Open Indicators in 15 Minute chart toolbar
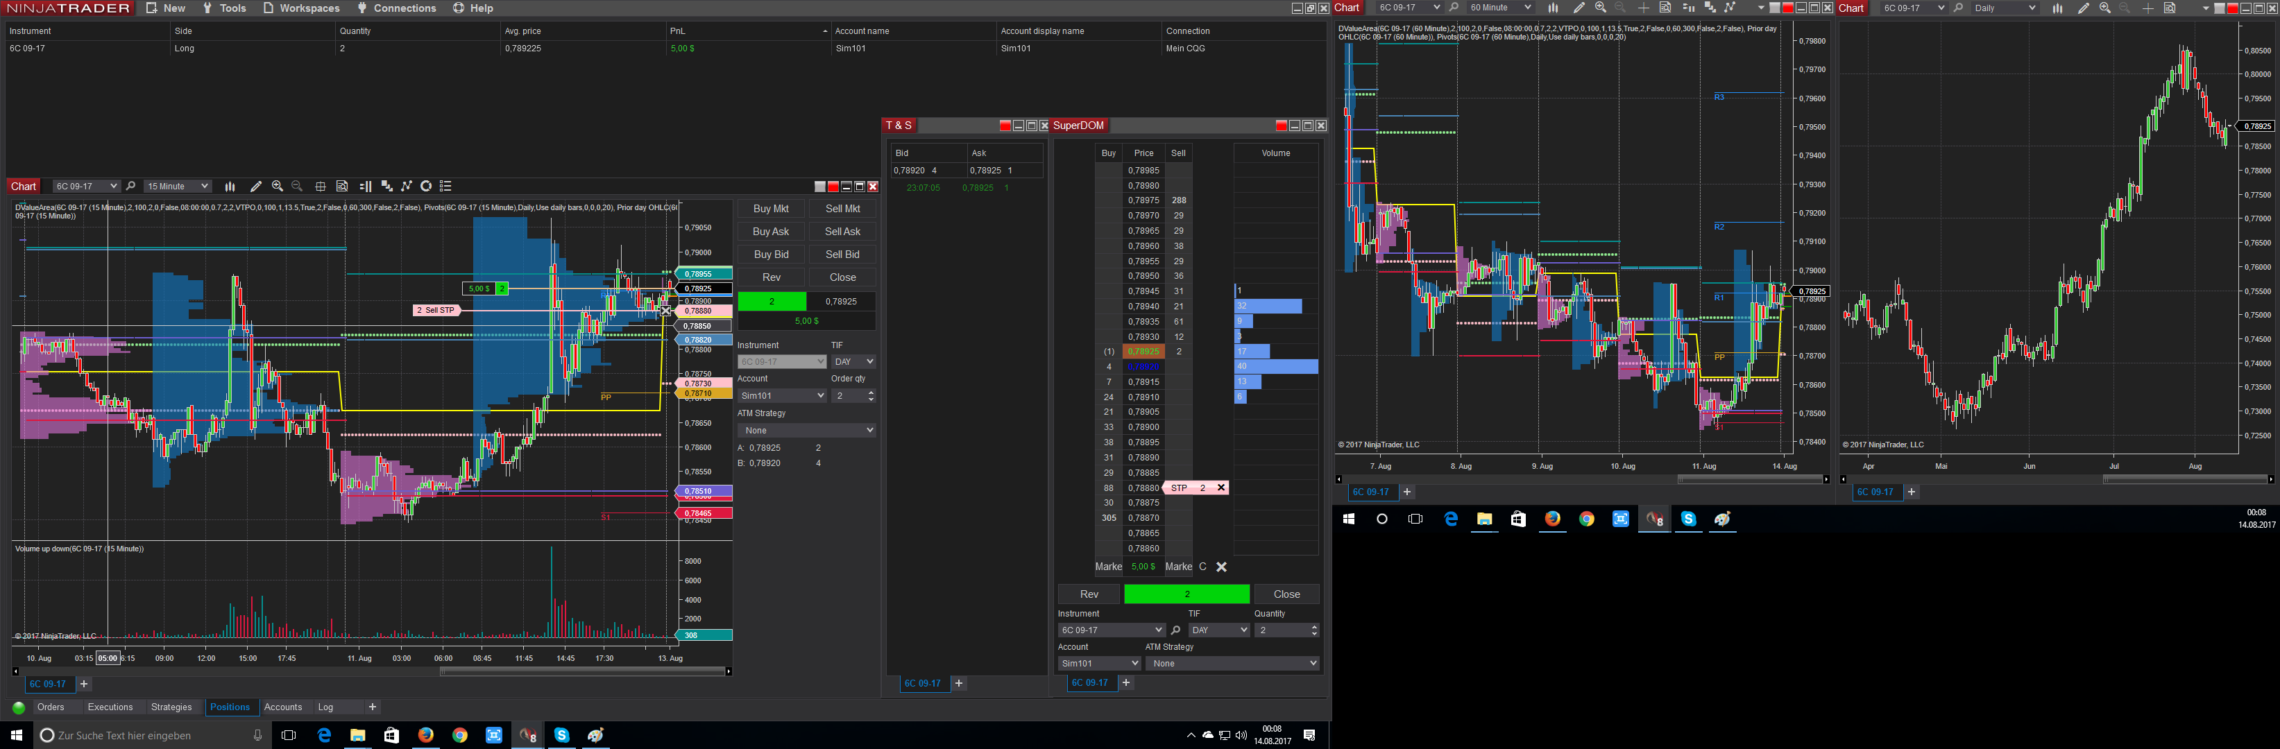Image resolution: width=2280 pixels, height=749 pixels. [407, 187]
